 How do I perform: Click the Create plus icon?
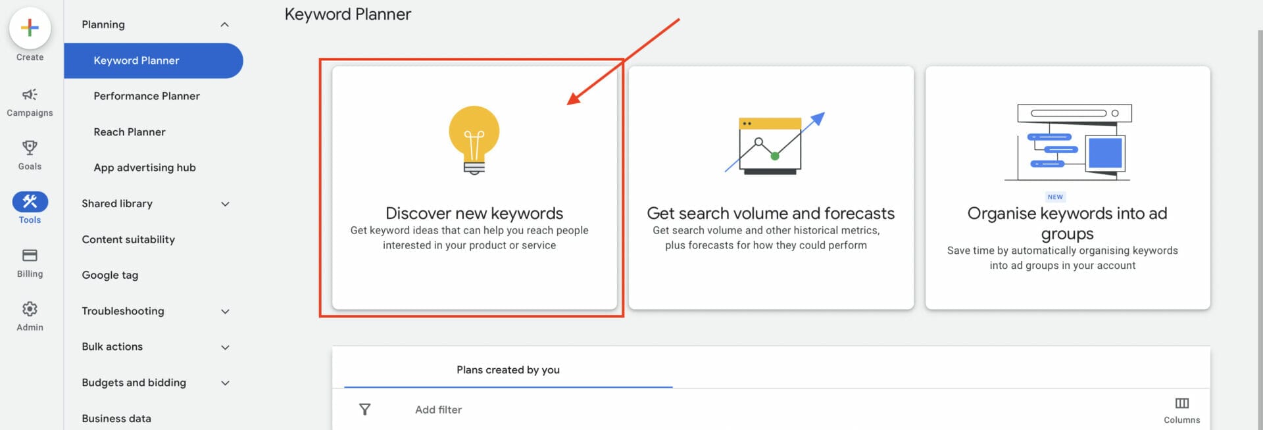(29, 29)
